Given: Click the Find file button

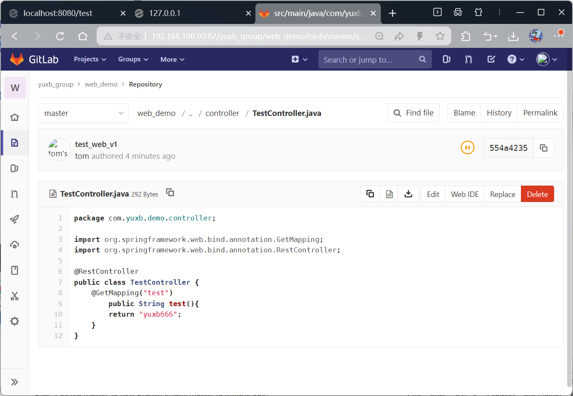Looking at the screenshot, I should (x=414, y=113).
